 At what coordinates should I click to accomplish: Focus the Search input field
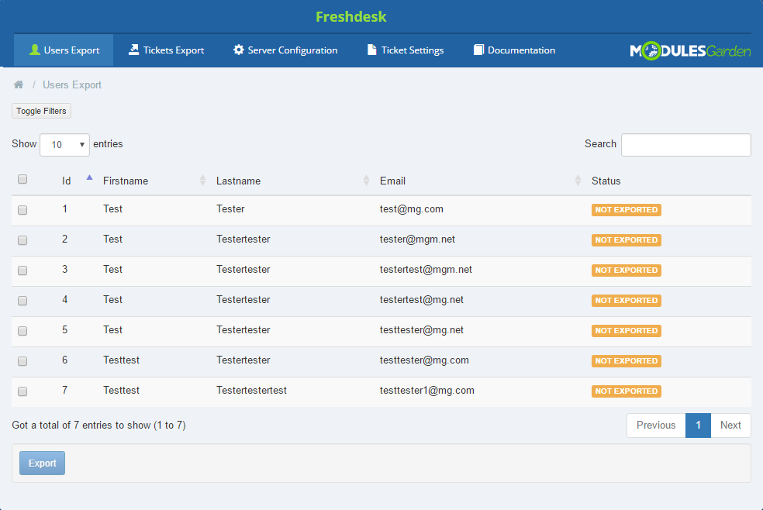click(x=685, y=145)
